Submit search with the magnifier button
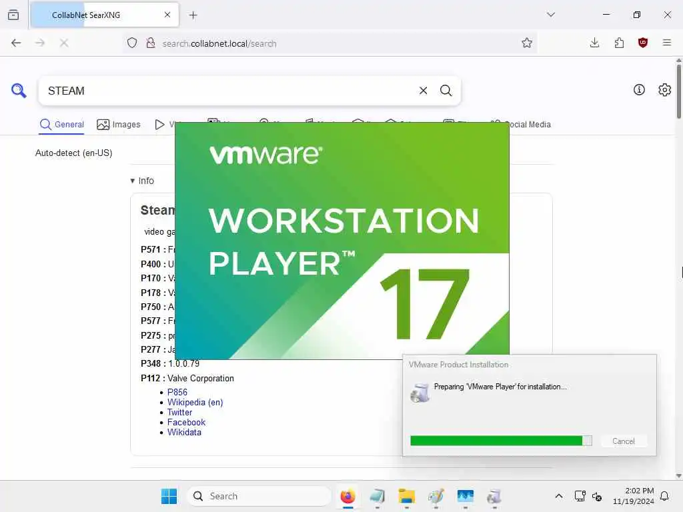The width and height of the screenshot is (683, 512). [x=446, y=91]
